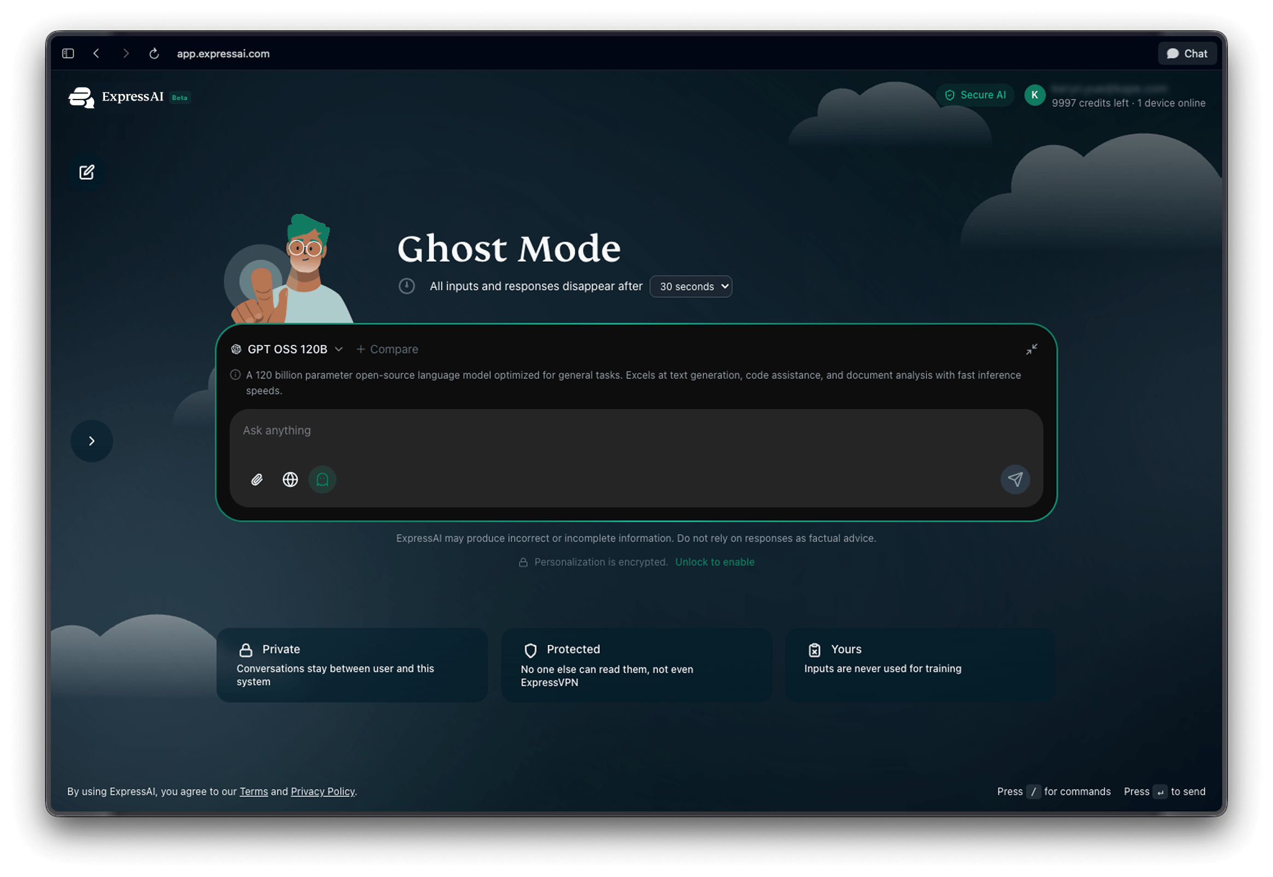Collapse the prompt box with arrows icon

coord(1031,350)
